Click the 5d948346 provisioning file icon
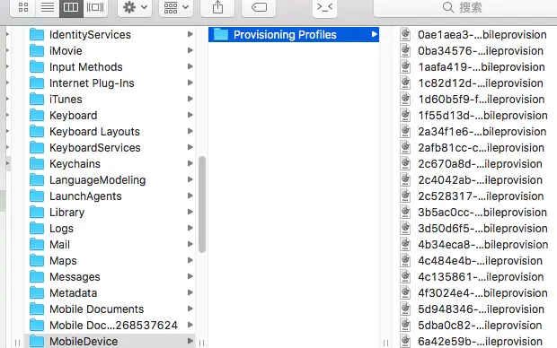The width and height of the screenshot is (557, 348). click(x=405, y=309)
